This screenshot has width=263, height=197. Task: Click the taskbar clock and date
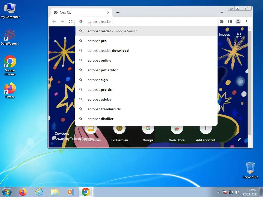(x=250, y=192)
